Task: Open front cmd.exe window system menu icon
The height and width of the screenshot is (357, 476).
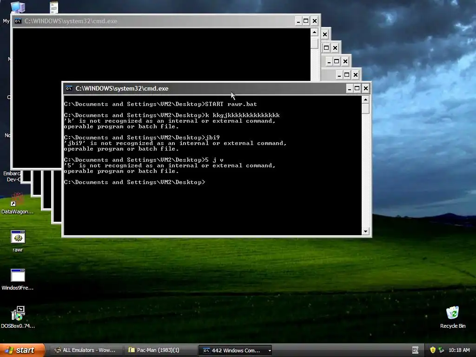Action: 69,88
